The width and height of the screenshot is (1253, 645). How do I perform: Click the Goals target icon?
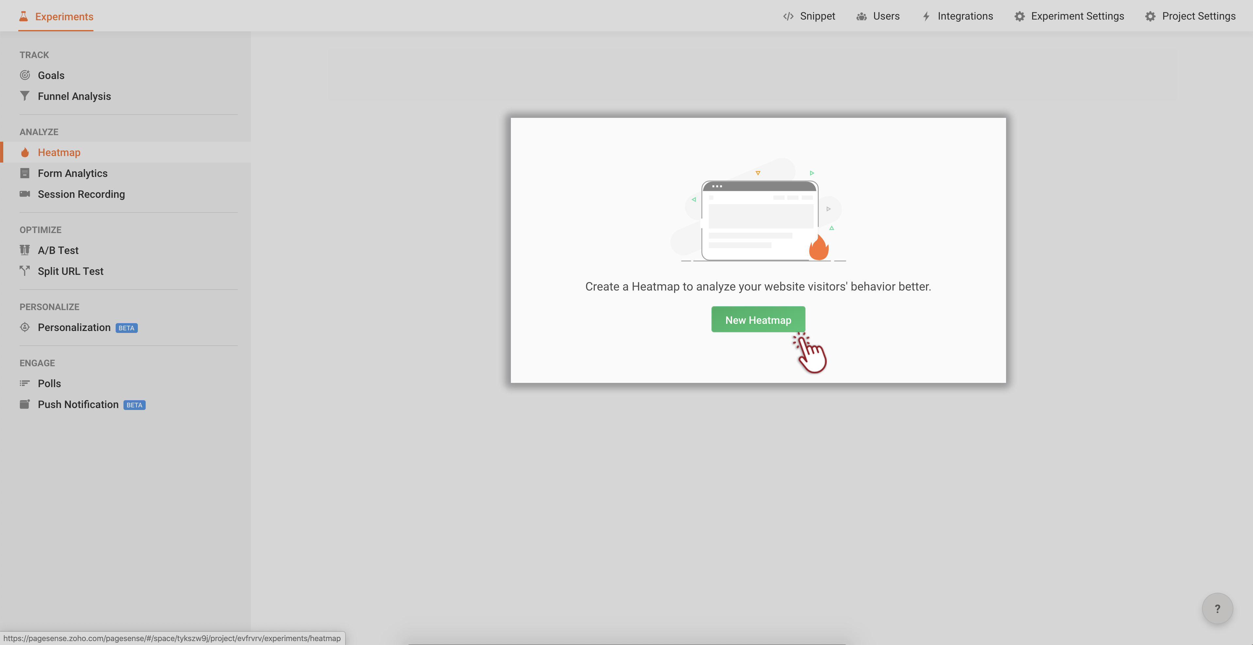[x=25, y=75]
